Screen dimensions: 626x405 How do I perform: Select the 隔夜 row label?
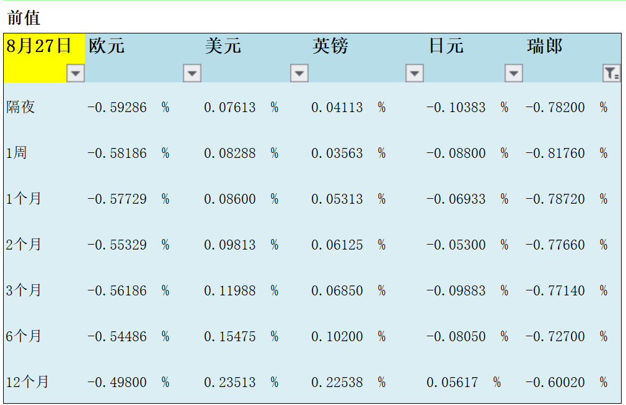pyautogui.click(x=21, y=107)
